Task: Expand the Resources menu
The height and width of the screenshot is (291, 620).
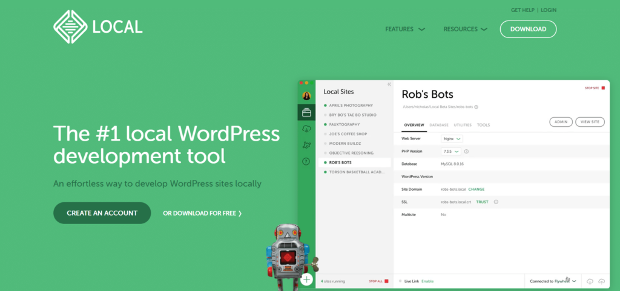Action: tap(466, 29)
